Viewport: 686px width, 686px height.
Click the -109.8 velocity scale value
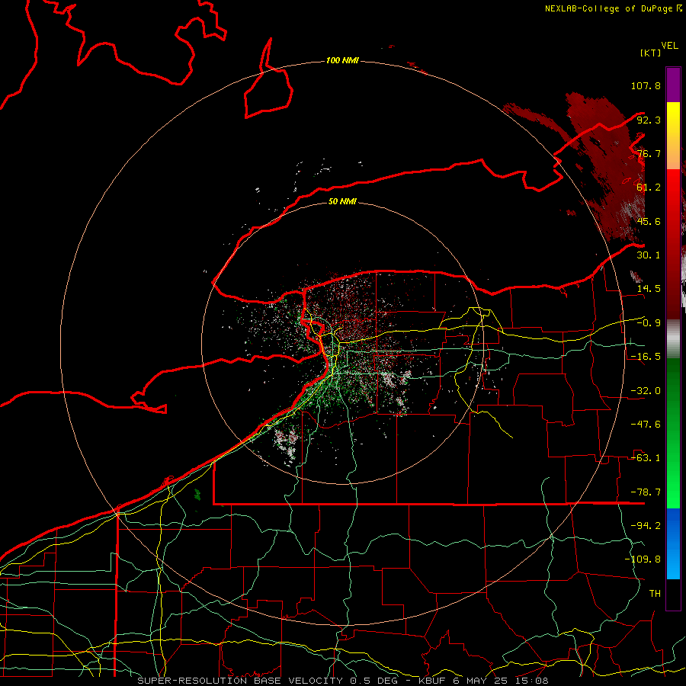(x=643, y=559)
